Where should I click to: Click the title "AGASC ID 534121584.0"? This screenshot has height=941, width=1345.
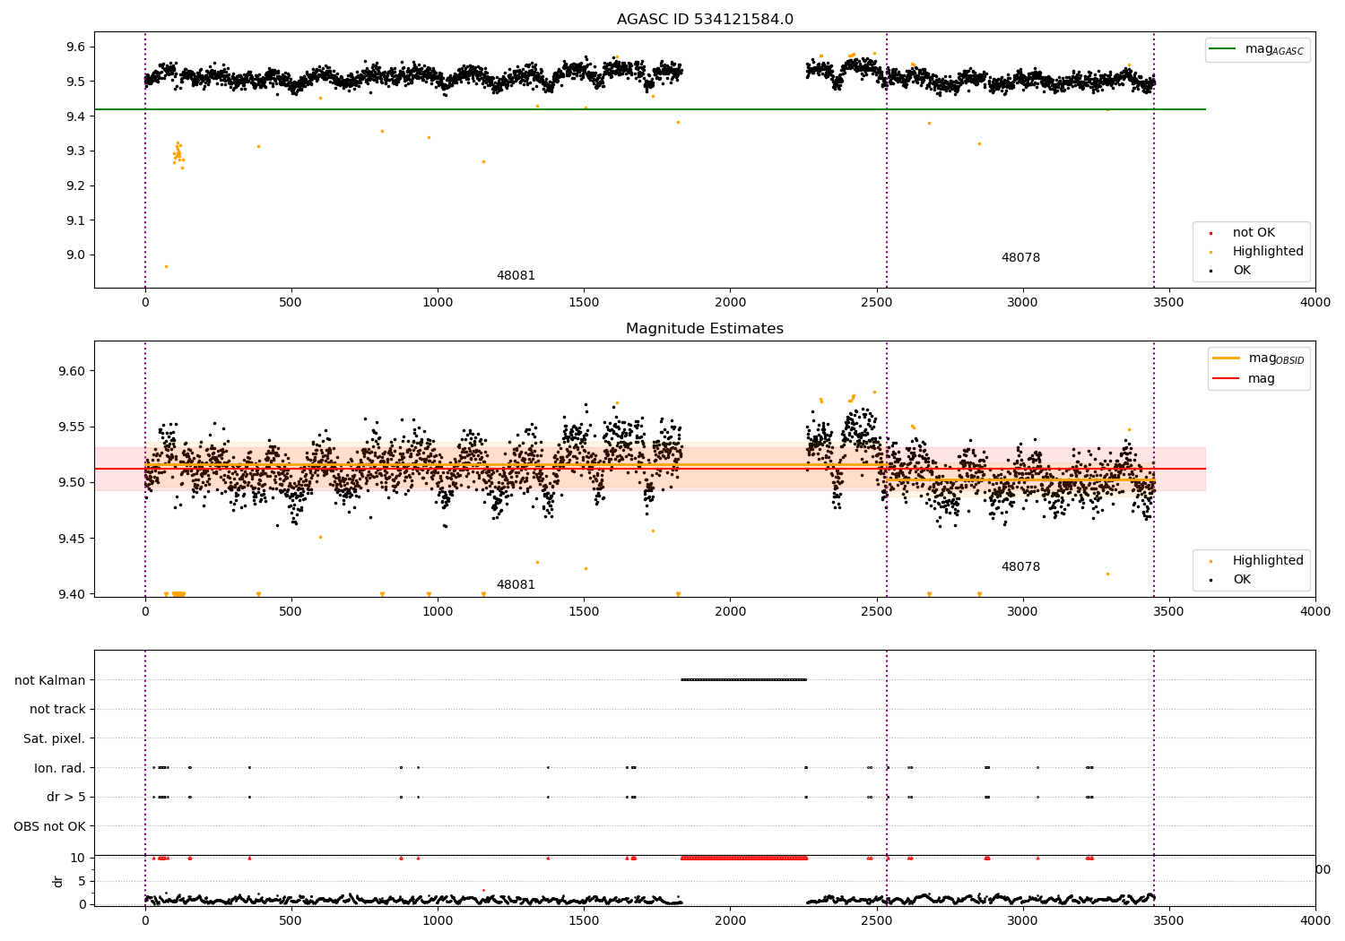click(705, 20)
